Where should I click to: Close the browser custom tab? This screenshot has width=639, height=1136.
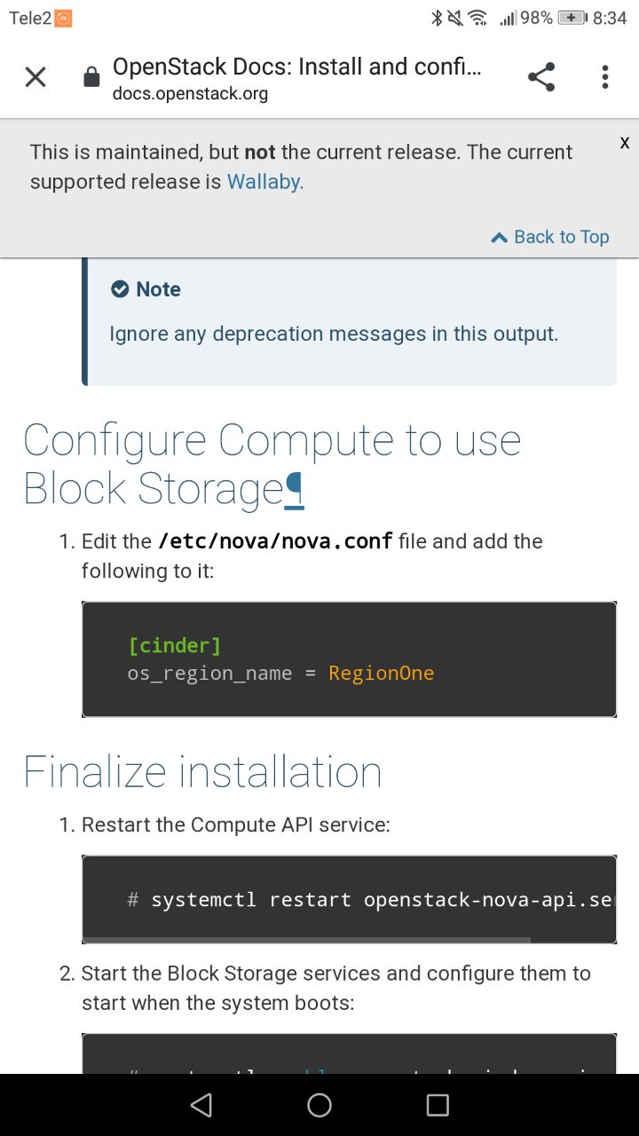(35, 78)
